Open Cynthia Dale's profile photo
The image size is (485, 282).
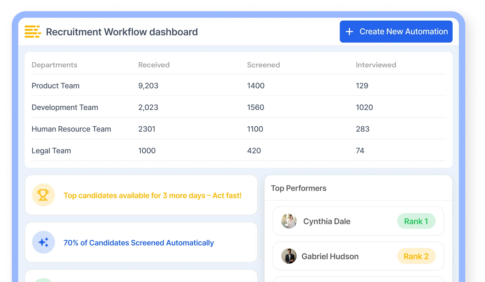coord(289,221)
